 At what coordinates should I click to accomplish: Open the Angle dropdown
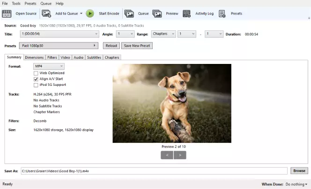pos(126,34)
